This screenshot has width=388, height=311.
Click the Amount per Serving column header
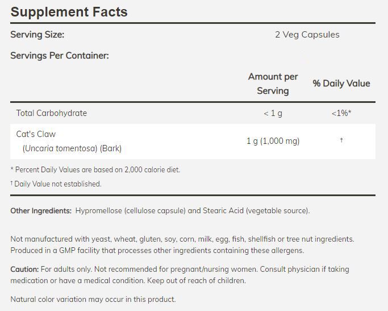(273, 84)
